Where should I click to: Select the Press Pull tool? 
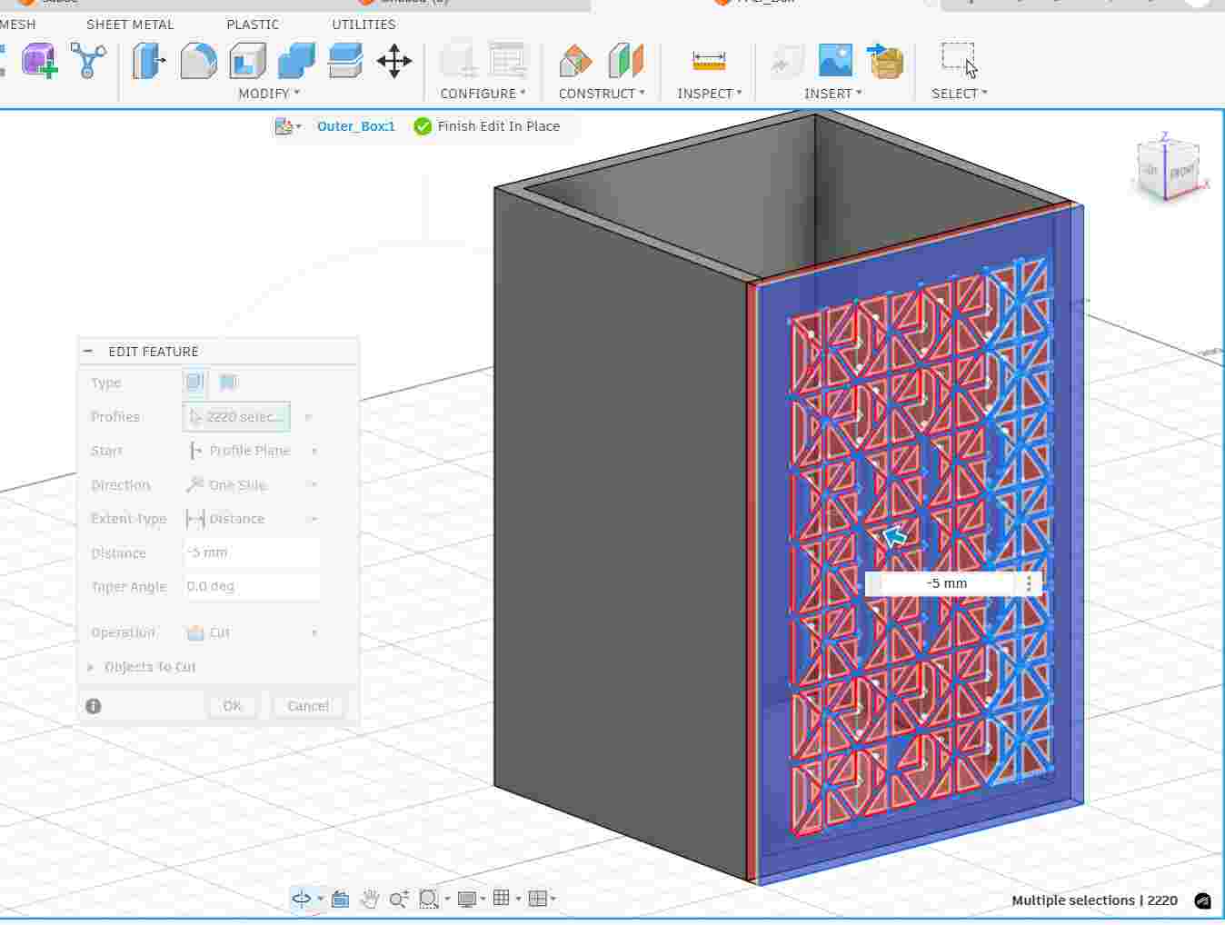coord(148,61)
